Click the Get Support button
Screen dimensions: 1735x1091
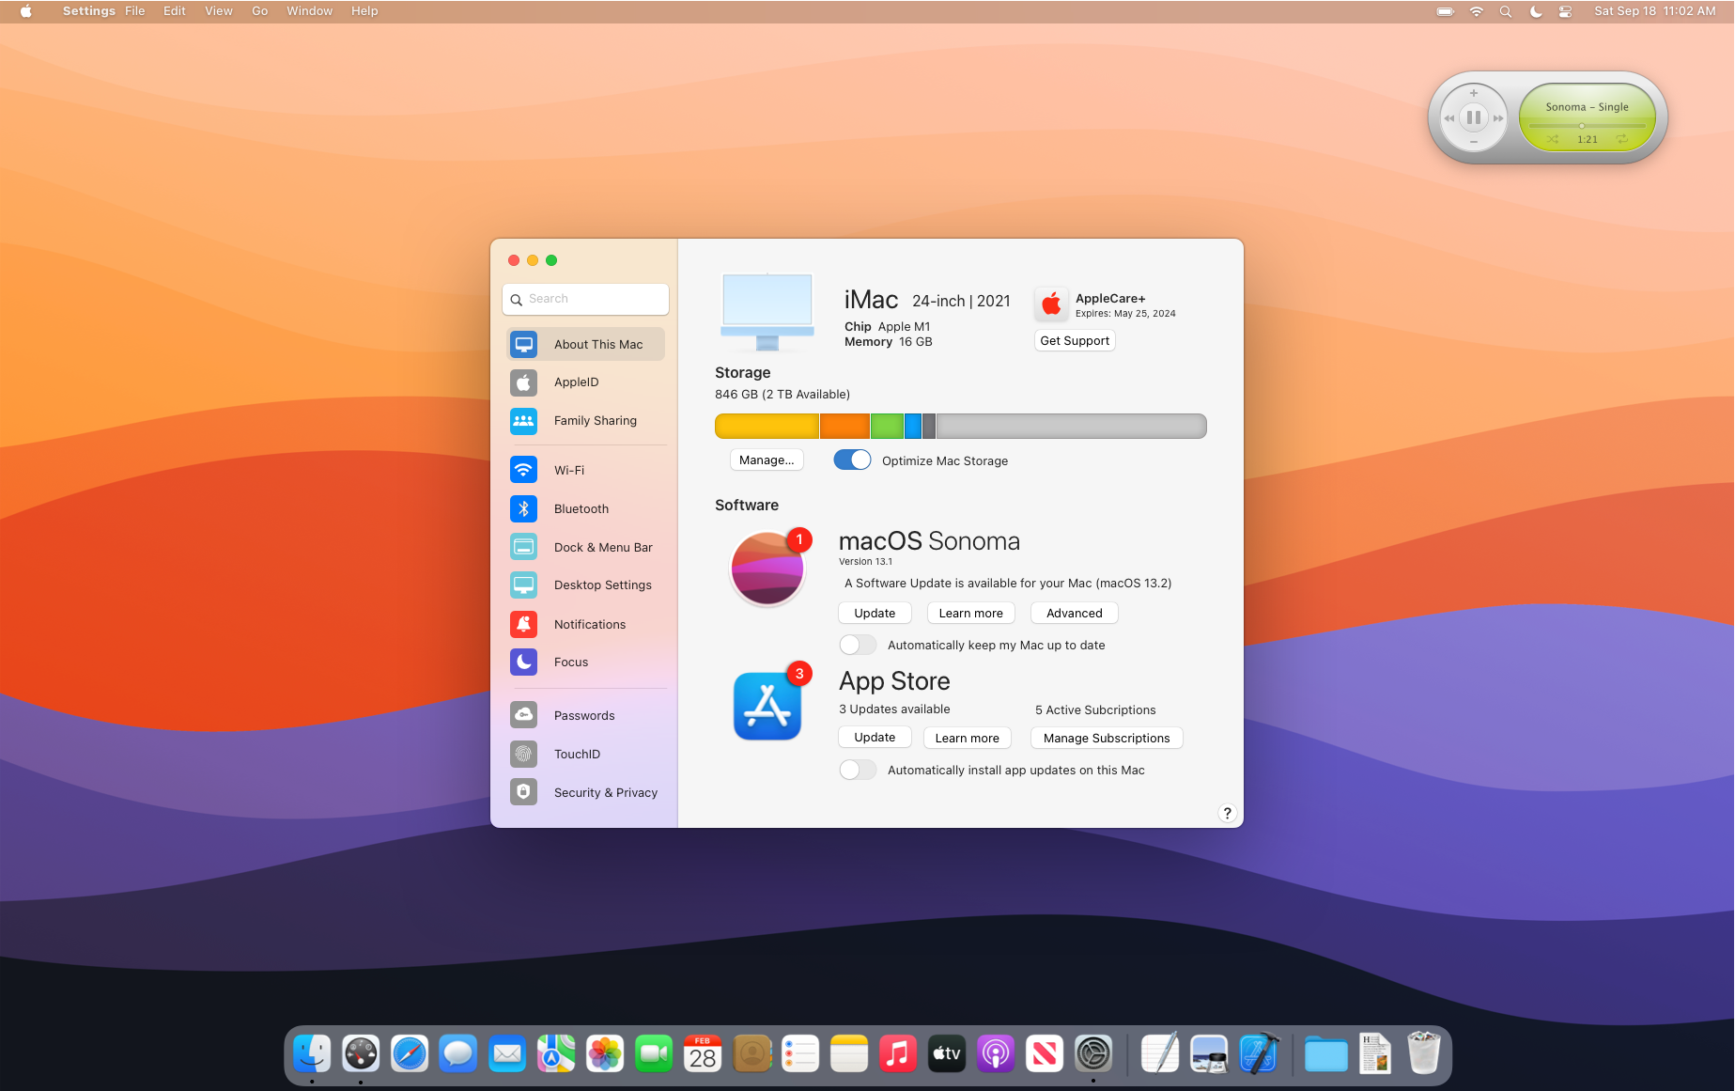coord(1075,341)
